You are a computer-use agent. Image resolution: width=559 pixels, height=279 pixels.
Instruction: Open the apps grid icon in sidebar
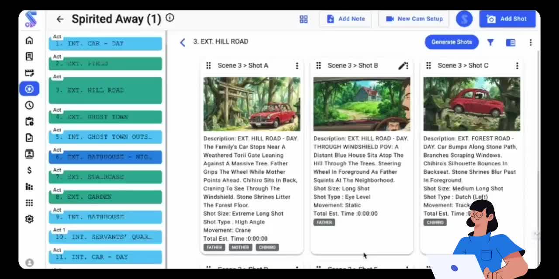click(29, 203)
